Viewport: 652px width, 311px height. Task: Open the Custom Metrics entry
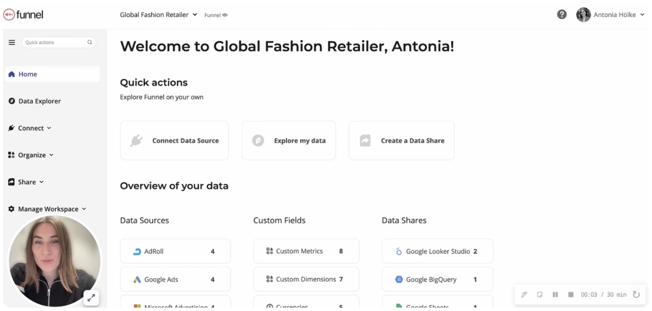pos(306,251)
